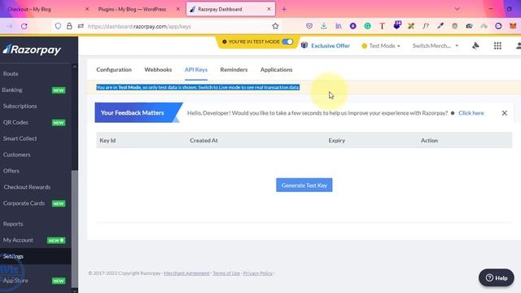
Task: Click the highlighted Test Mode notice text
Action: 198,87
